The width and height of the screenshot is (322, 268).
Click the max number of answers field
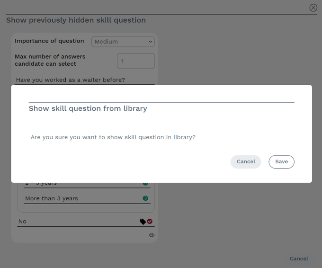pyautogui.click(x=135, y=61)
